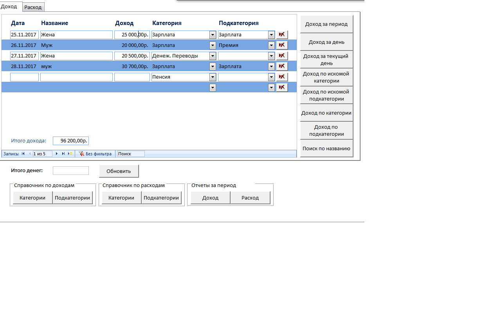Click date field 25.11.2017
This screenshot has height=313, width=501.
(24, 35)
